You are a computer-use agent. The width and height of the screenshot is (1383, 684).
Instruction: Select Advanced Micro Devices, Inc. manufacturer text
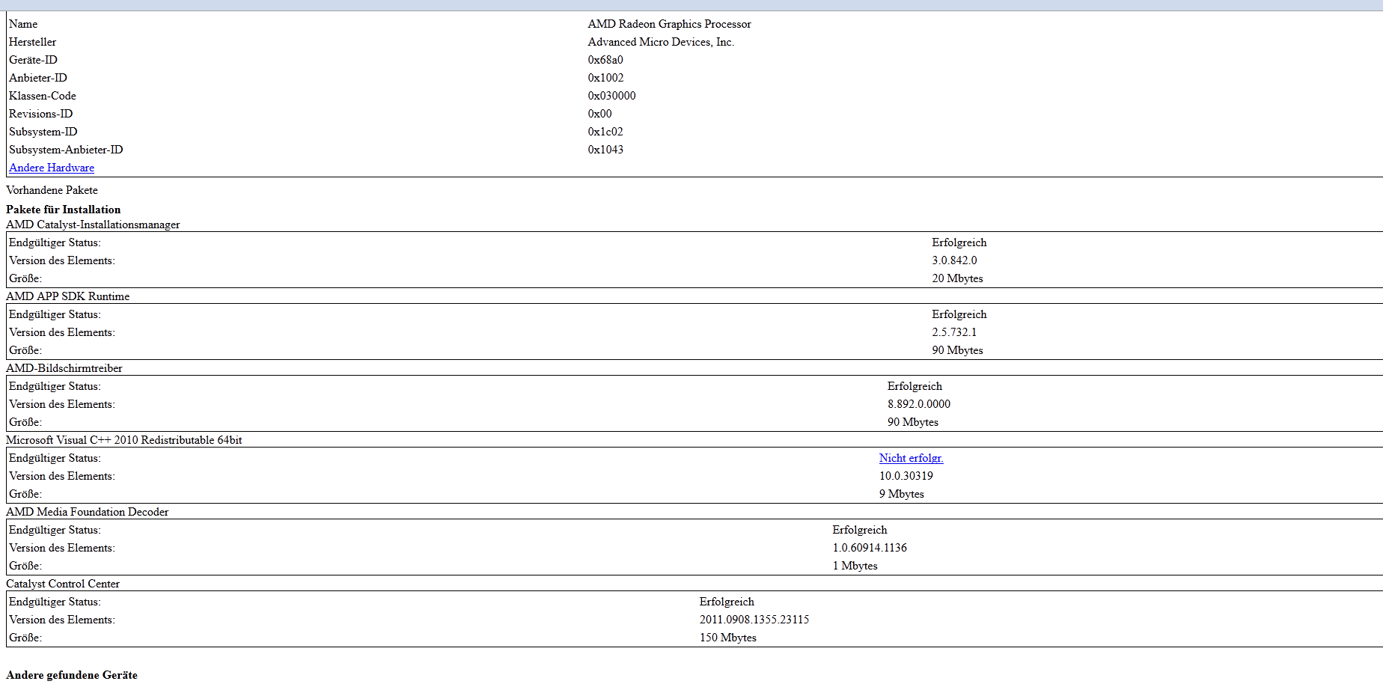point(661,42)
